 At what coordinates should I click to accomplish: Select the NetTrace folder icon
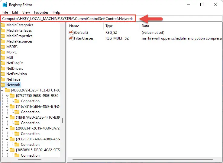coord(3,79)
